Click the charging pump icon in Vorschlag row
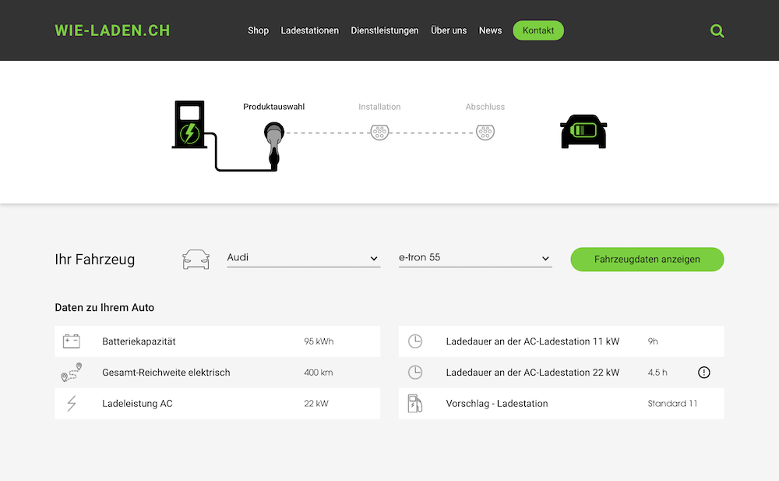Image resolution: width=779 pixels, height=481 pixels. pyautogui.click(x=415, y=403)
